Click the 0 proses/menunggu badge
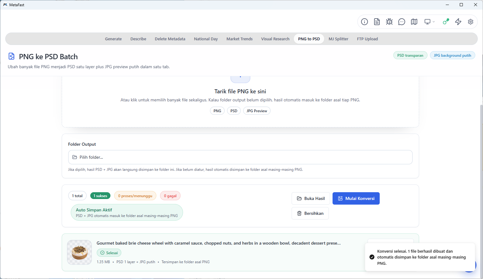Image resolution: width=483 pixels, height=279 pixels. click(135, 196)
